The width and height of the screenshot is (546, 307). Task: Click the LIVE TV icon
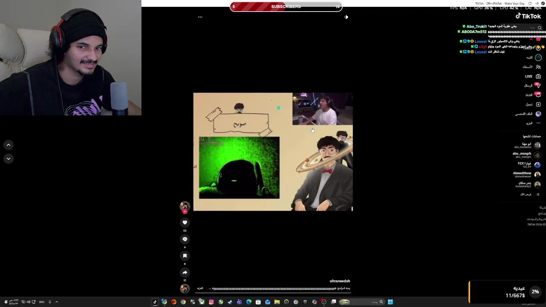click(538, 76)
